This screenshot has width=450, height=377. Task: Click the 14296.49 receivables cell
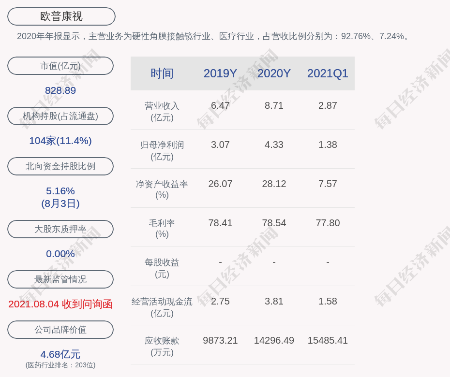[274, 341]
